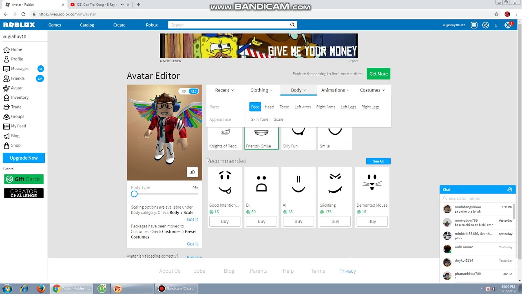522x294 pixels.
Task: Expand the Animations dropdown
Action: (x=335, y=90)
